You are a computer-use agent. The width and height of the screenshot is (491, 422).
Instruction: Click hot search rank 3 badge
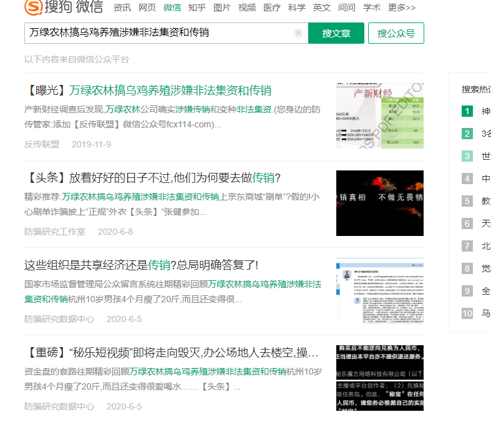pyautogui.click(x=467, y=156)
